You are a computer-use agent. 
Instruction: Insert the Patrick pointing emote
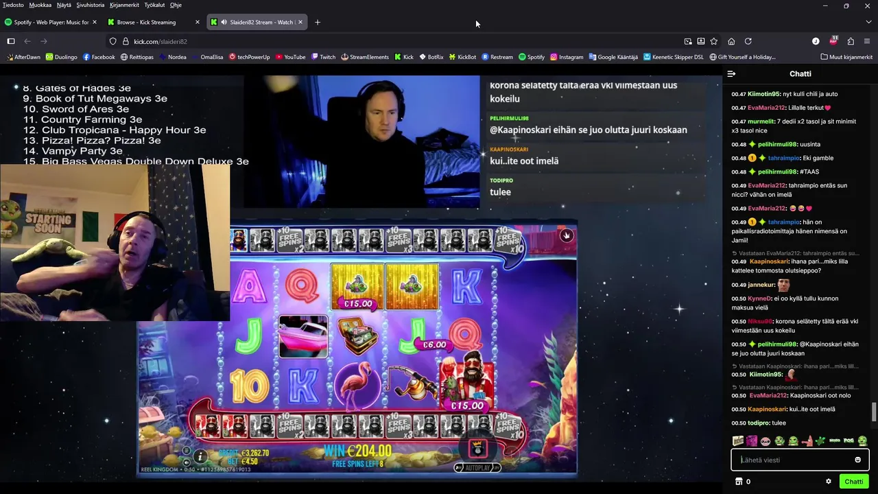point(807,440)
